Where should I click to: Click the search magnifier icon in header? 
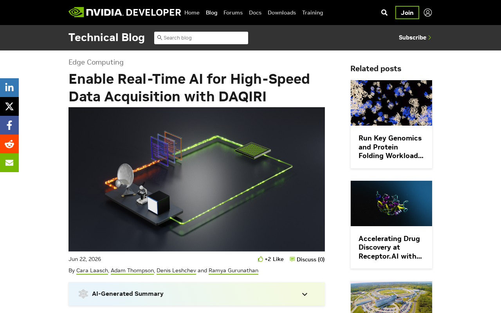[x=384, y=13]
